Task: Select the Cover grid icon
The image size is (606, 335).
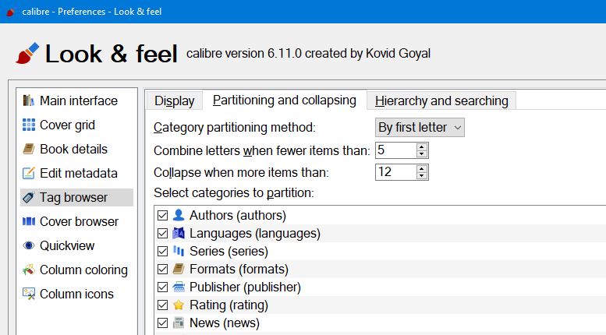Action: (x=29, y=125)
